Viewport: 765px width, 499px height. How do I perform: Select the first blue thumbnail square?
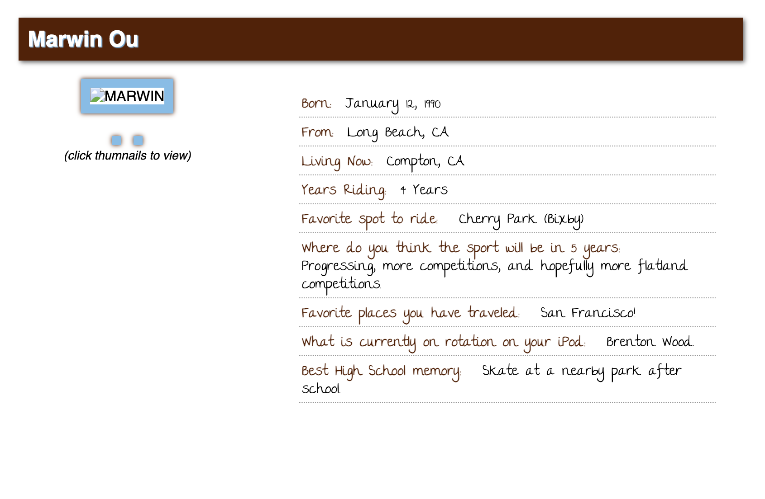click(116, 141)
